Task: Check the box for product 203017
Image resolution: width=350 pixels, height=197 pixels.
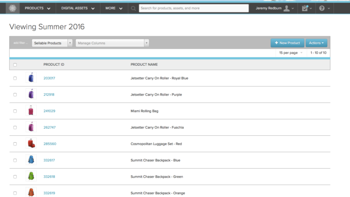Action: pos(15,78)
